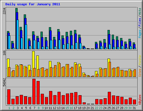Click day 24 on the x-axis
Image resolution: width=143 pixels, height=111 pixels.
105,108
